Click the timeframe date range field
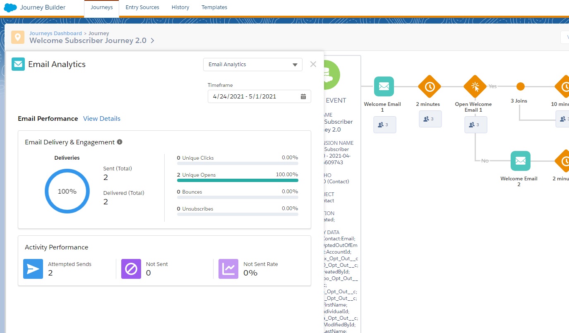The image size is (569, 333). (259, 96)
